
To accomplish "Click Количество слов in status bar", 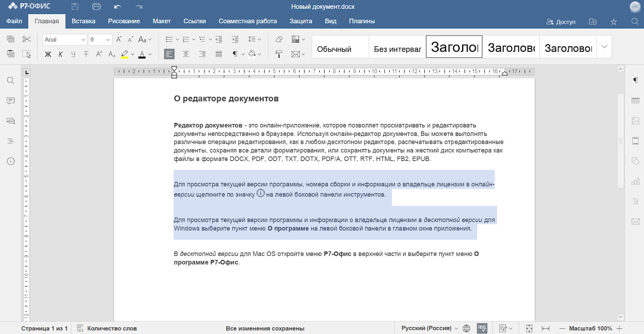I will [107, 328].
